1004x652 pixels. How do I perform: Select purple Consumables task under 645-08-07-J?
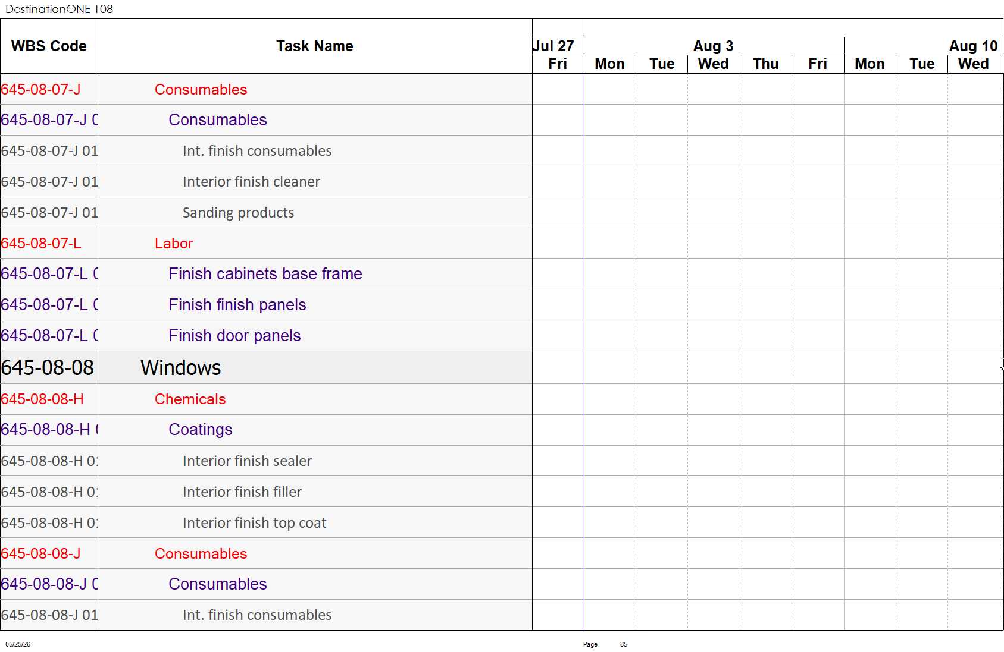(x=218, y=120)
